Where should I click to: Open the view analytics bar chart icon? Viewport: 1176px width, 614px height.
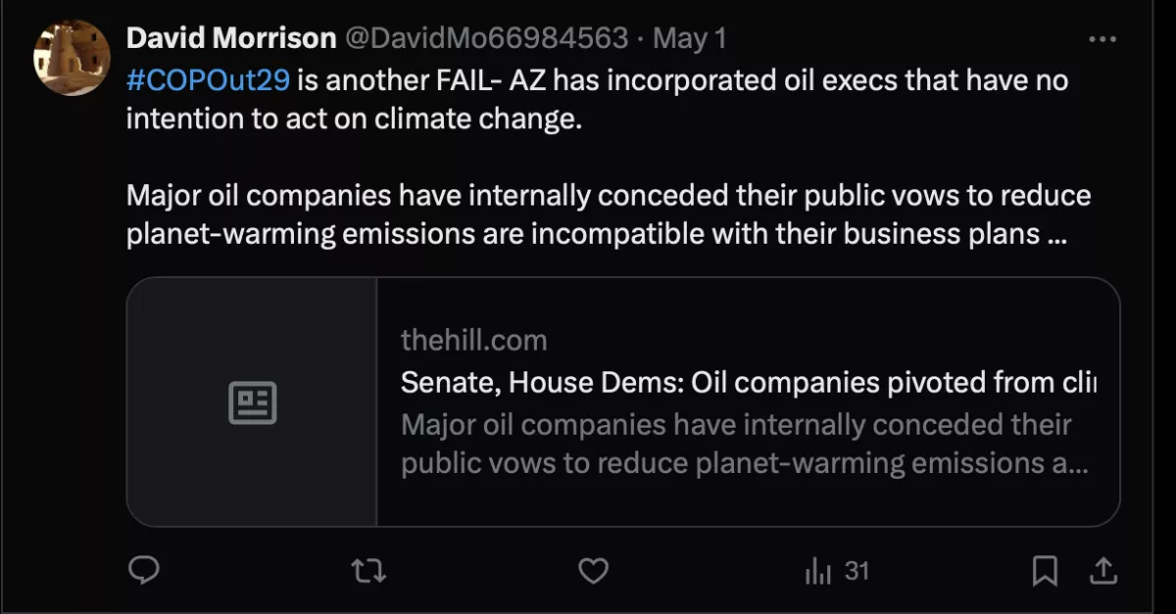[x=817, y=571]
